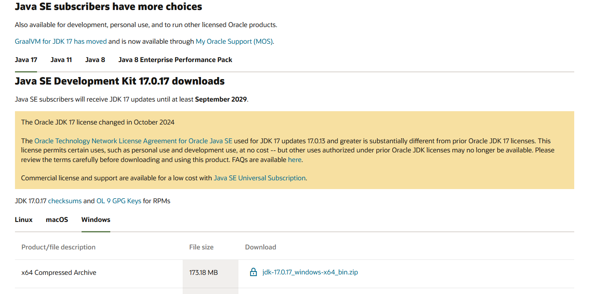Open the GraalVM for JDK 17 has moved link
This screenshot has height=294, width=610.
[61, 41]
